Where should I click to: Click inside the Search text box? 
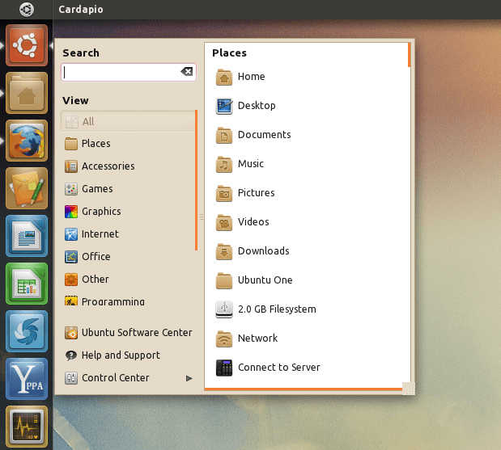pos(121,72)
